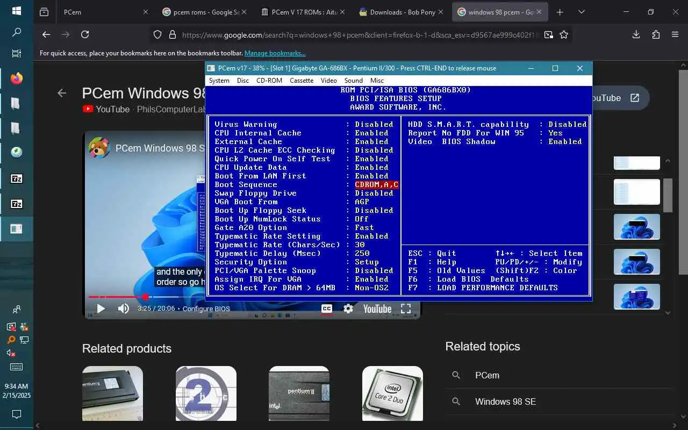The width and height of the screenshot is (688, 430).
Task: Open Firefox recent browsing view button
Action: [x=44, y=12]
